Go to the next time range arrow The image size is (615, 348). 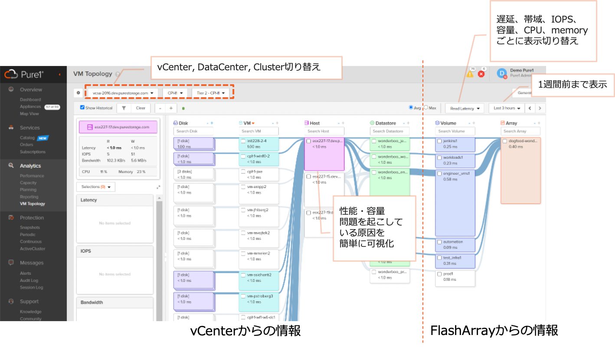click(x=540, y=108)
